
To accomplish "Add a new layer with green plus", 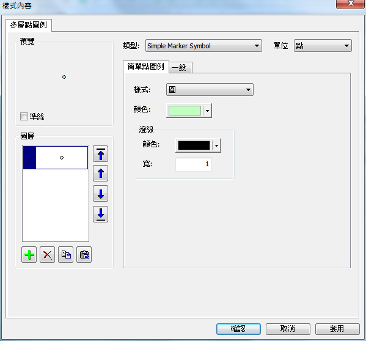I will click(29, 255).
